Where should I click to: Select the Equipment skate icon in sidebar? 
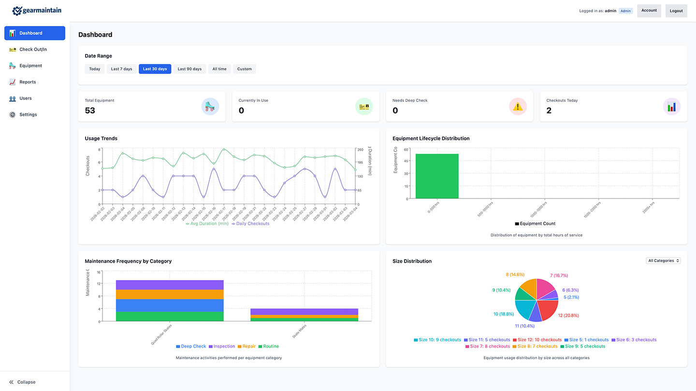(12, 66)
